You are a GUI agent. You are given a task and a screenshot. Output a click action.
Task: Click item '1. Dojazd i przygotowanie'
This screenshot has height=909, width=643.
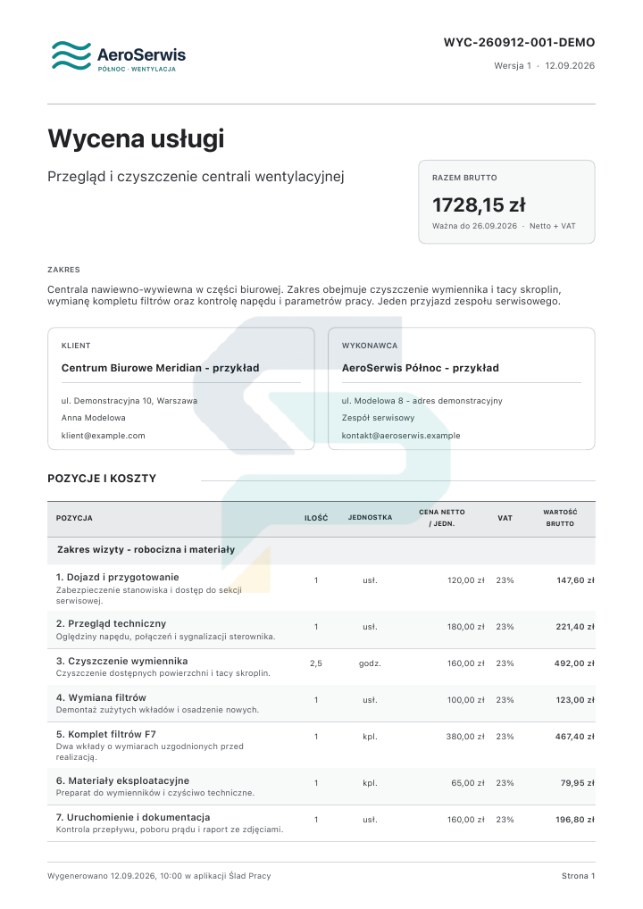[118, 577]
